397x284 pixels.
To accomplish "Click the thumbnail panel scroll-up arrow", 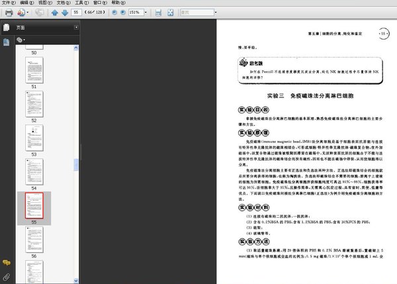I will pos(76,48).
